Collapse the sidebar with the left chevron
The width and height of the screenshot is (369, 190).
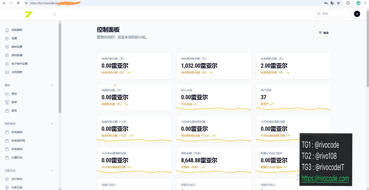tap(54, 14)
